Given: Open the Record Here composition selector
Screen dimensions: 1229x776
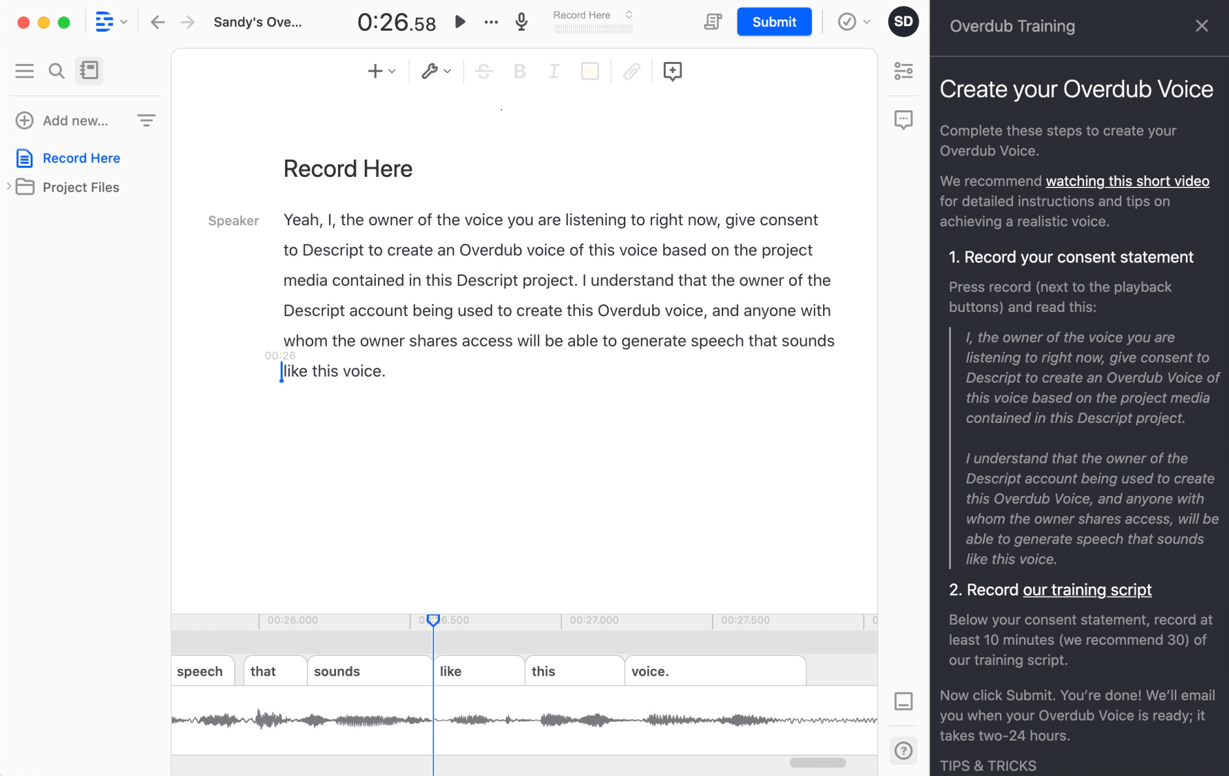Looking at the screenshot, I should click(x=593, y=15).
